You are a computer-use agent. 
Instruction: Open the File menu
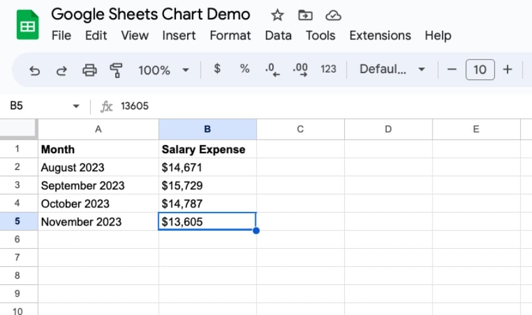61,36
